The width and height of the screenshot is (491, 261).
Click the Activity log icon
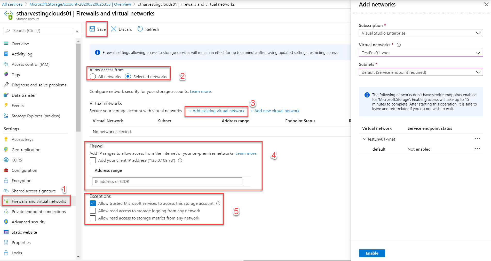coord(6,54)
